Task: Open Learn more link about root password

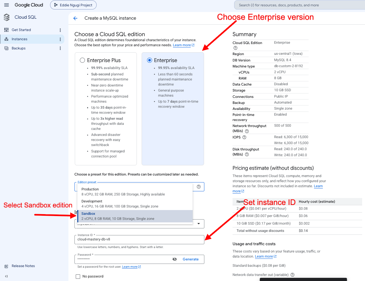Action: 131,267
